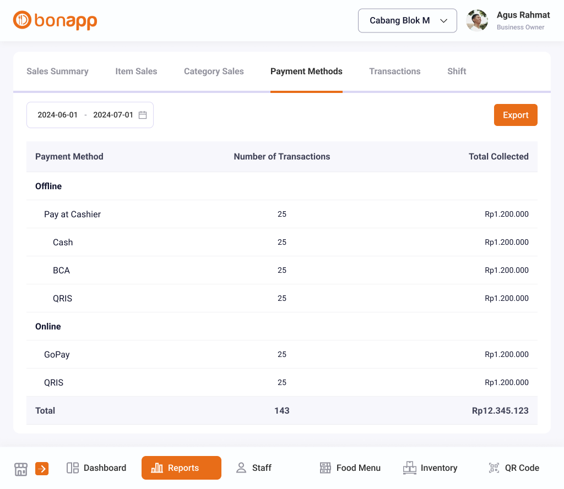The height and width of the screenshot is (489, 564).
Task: Click the Food Menu icon
Action: tap(325, 468)
